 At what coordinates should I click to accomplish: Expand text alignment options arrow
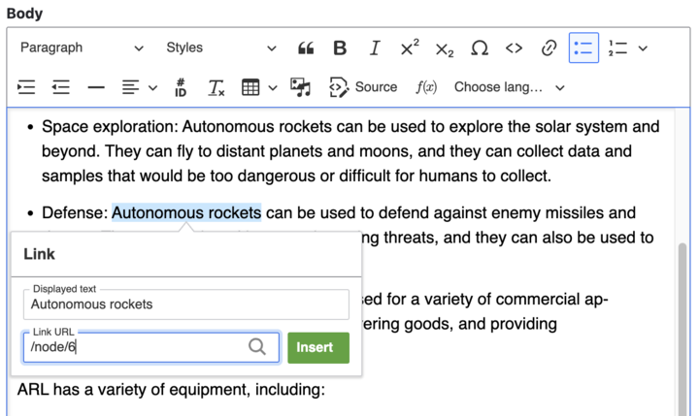coord(153,87)
